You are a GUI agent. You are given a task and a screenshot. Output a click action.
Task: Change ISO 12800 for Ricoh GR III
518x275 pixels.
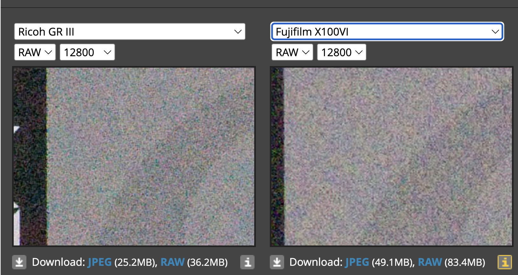(87, 52)
